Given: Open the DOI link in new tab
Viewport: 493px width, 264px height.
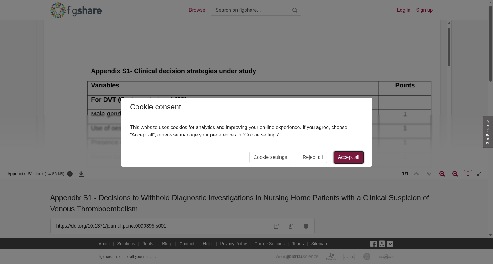Looking at the screenshot, I should coord(276,226).
